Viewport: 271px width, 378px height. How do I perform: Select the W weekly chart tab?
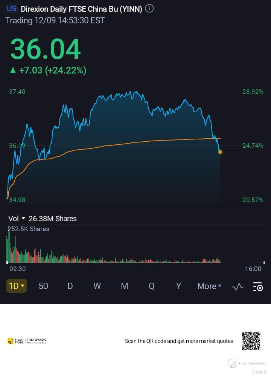click(97, 286)
